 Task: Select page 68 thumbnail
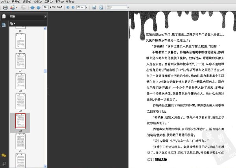20,81
